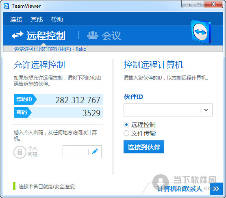Open the 其他 menu
Image resolution: width=226 pixels, height=198 pixels.
point(37,19)
